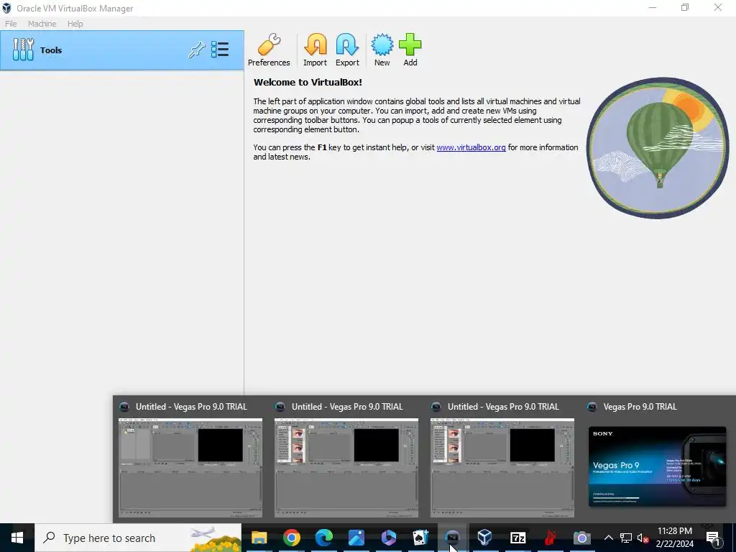736x552 pixels.
Task: Open Google Chrome from the taskbar
Action: click(x=292, y=538)
